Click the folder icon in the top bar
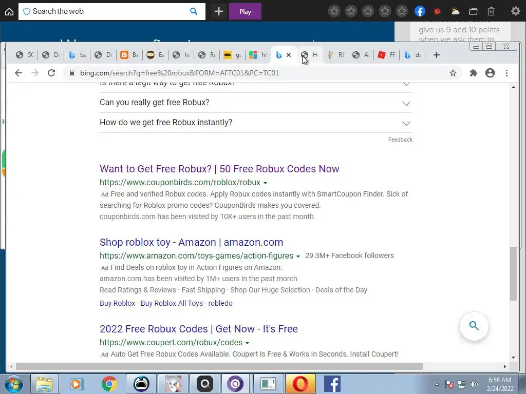This screenshot has height=394, width=526. [473, 11]
